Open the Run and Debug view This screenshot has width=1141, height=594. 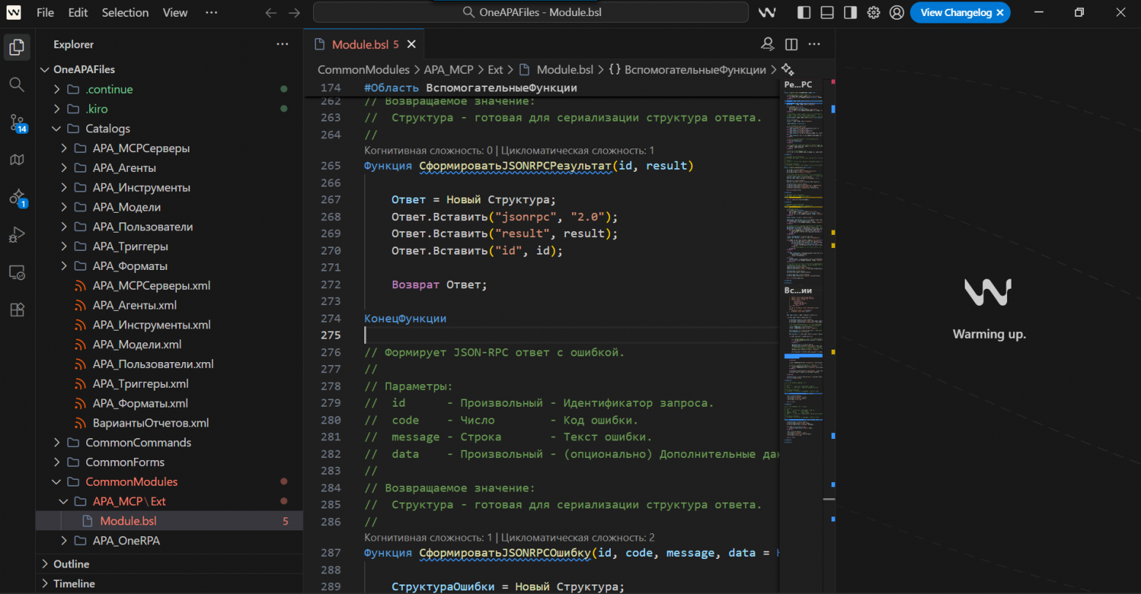click(x=16, y=234)
